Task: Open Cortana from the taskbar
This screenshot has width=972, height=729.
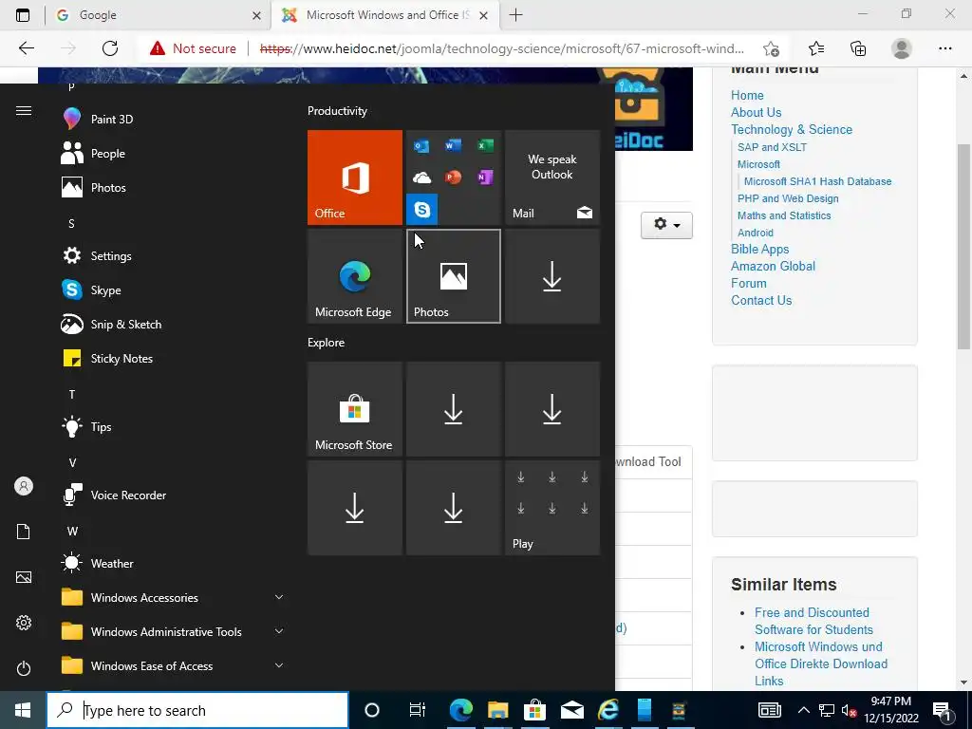Action: point(371,710)
